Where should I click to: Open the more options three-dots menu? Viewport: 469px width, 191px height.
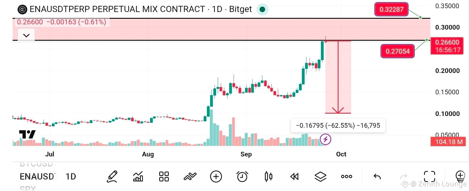(346, 177)
